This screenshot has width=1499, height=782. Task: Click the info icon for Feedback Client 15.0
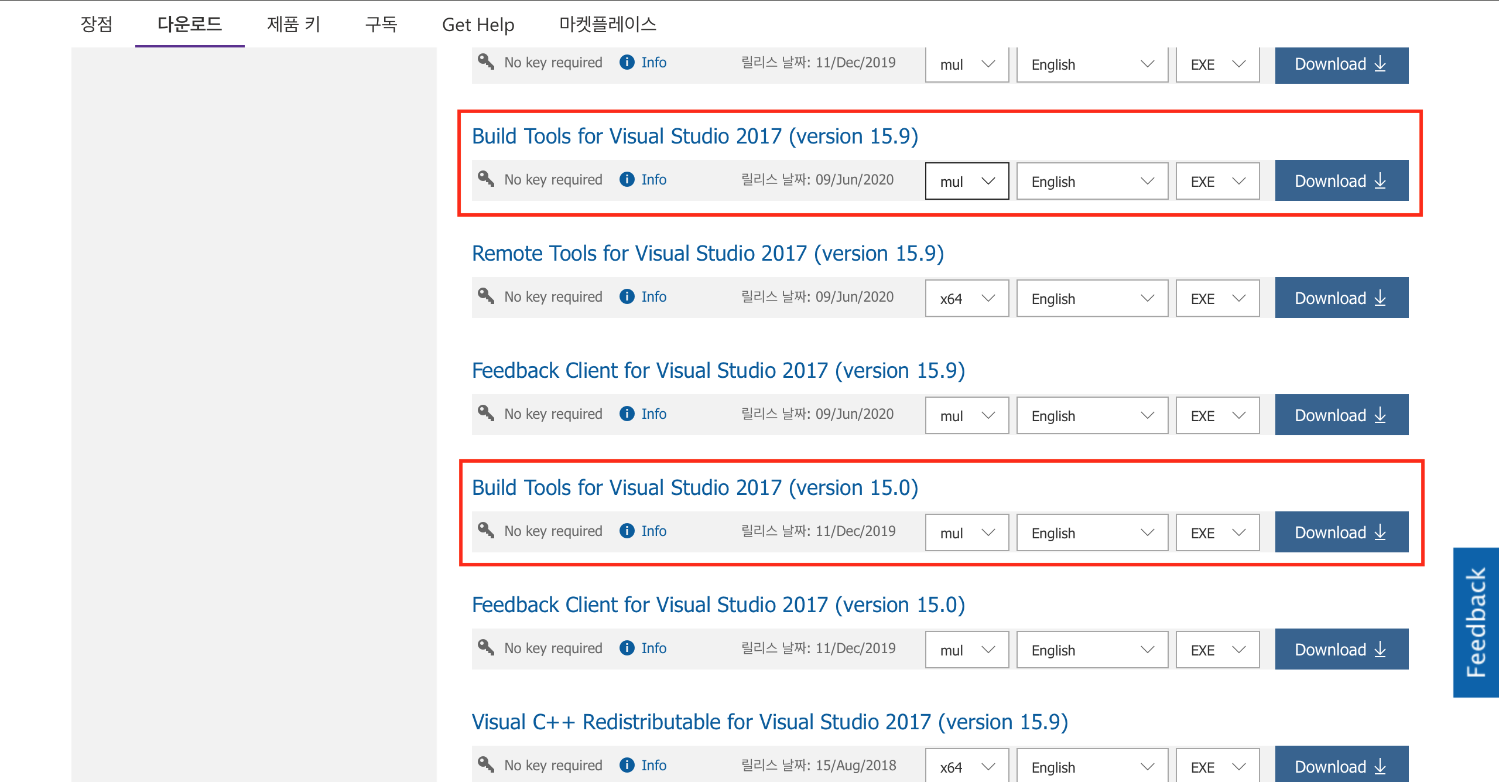(x=627, y=648)
